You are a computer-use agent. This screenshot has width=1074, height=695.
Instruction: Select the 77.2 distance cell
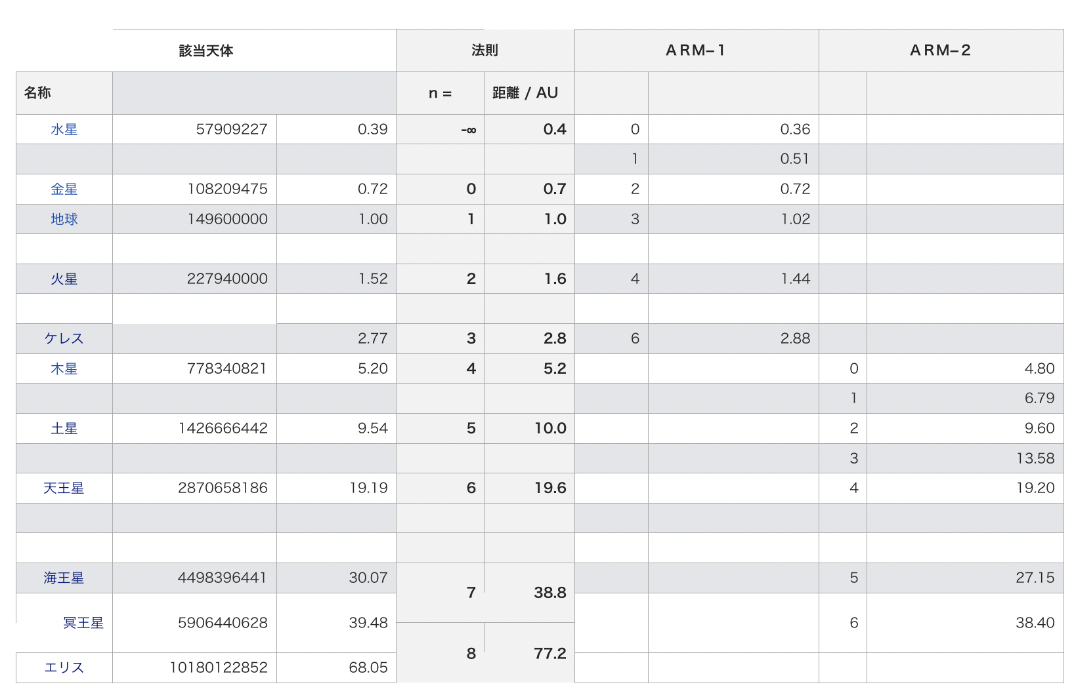[x=549, y=654]
